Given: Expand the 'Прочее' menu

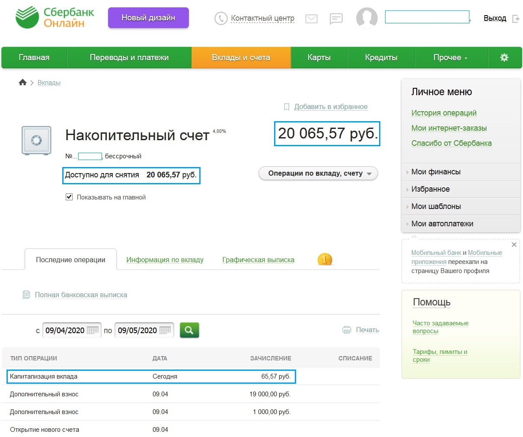Looking at the screenshot, I should click(450, 58).
